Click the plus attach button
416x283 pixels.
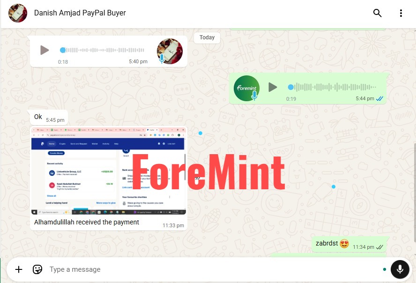19,269
